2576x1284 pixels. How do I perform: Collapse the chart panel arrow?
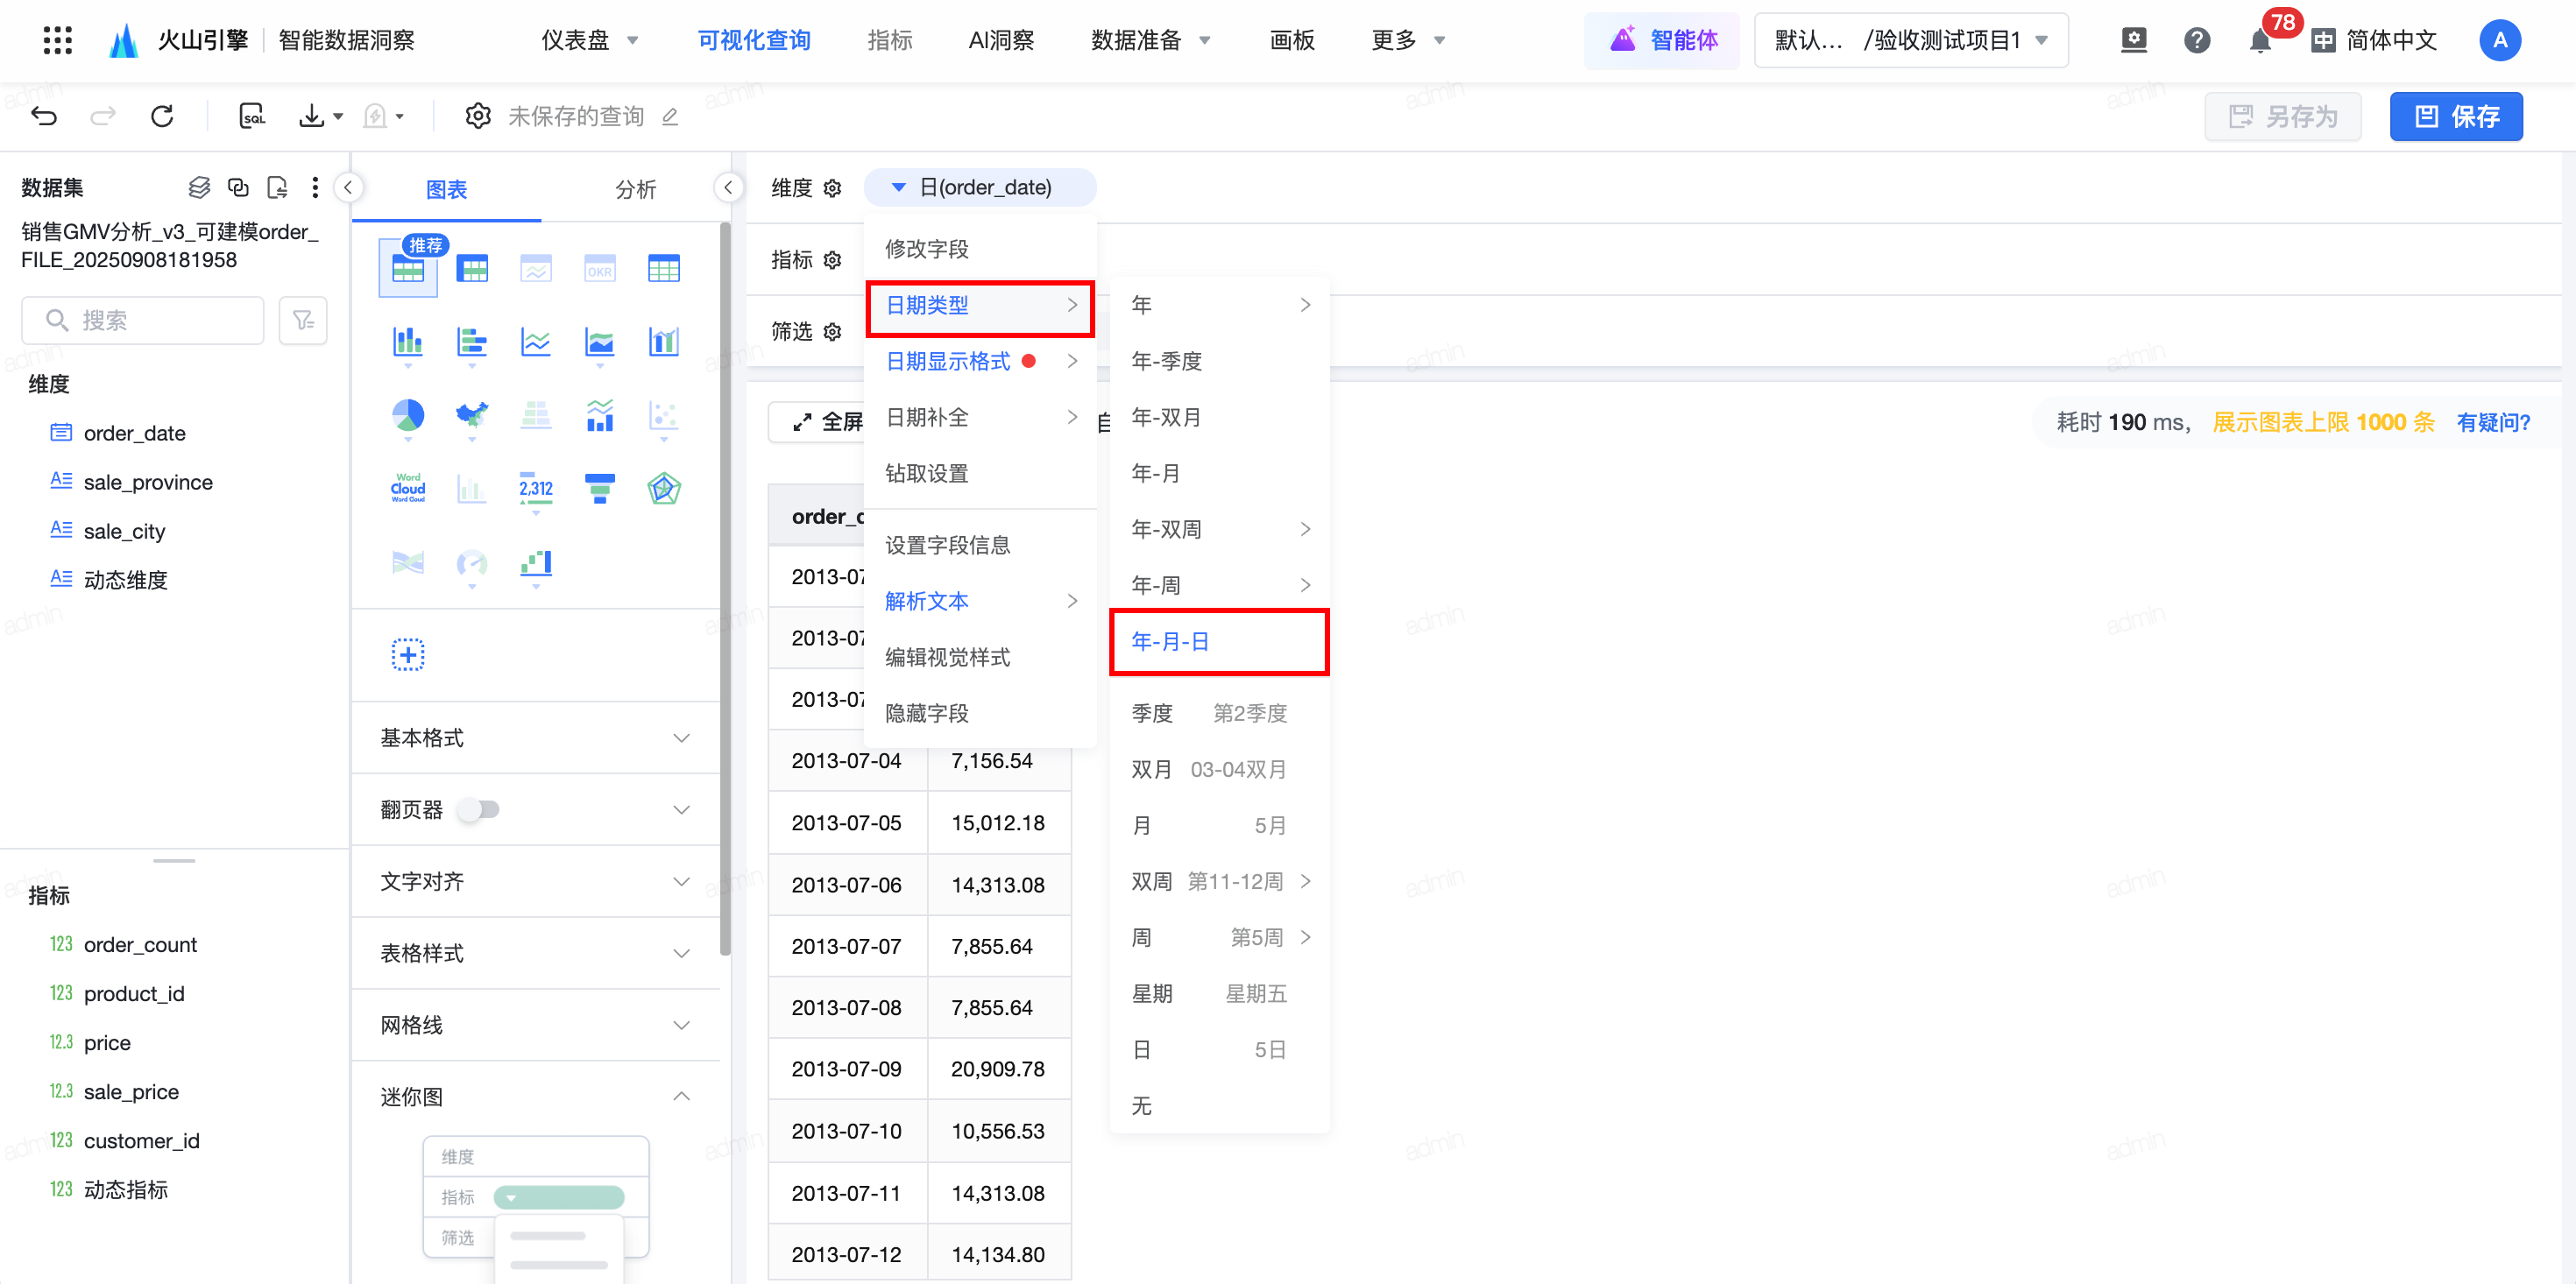[728, 187]
